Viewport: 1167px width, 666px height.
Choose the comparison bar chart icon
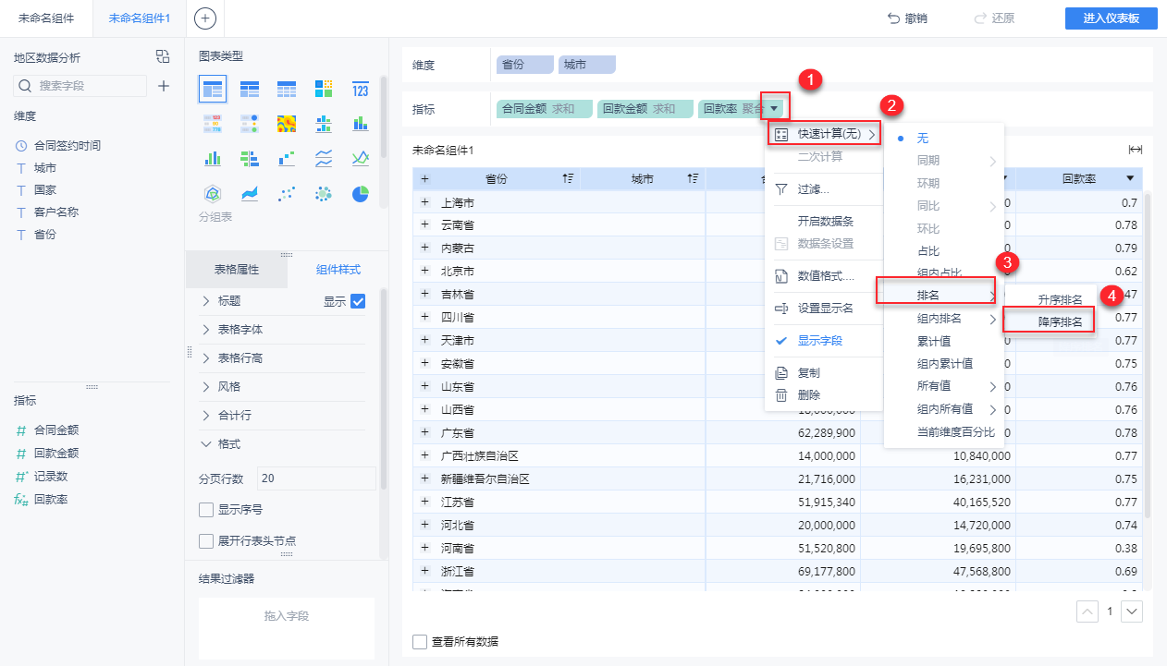(250, 158)
